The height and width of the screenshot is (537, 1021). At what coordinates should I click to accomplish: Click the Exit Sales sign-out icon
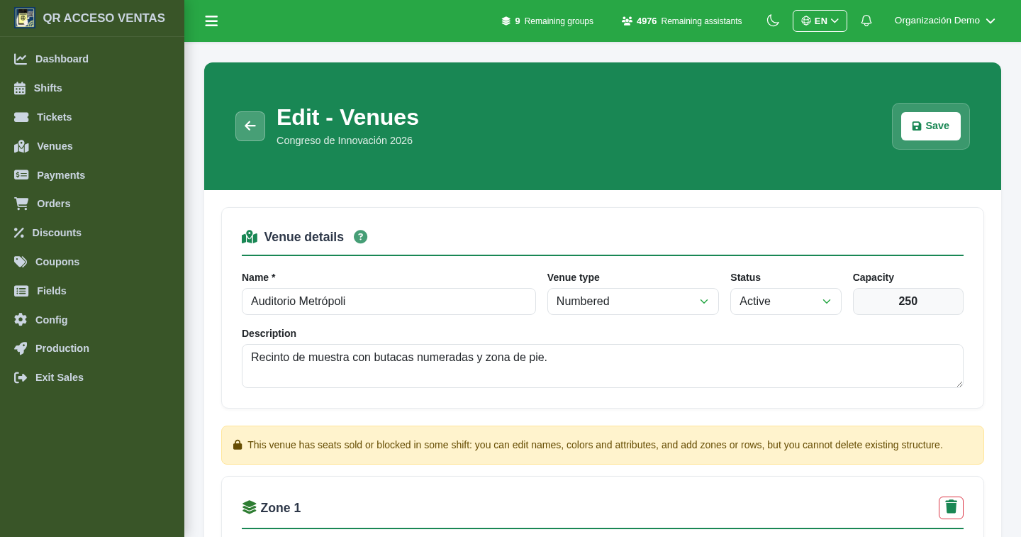[21, 377]
